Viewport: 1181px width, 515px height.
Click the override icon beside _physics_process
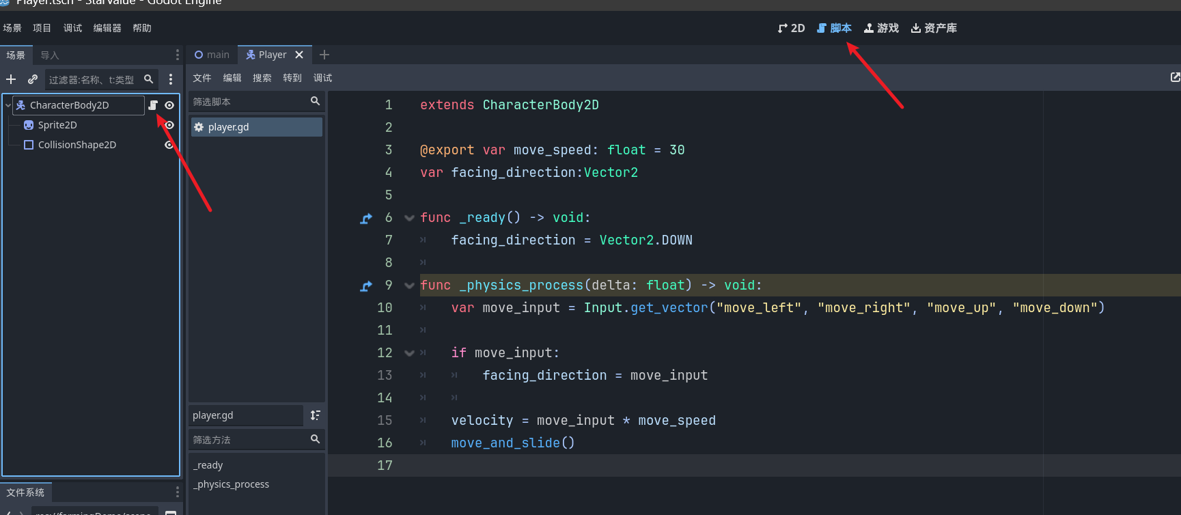tap(366, 286)
